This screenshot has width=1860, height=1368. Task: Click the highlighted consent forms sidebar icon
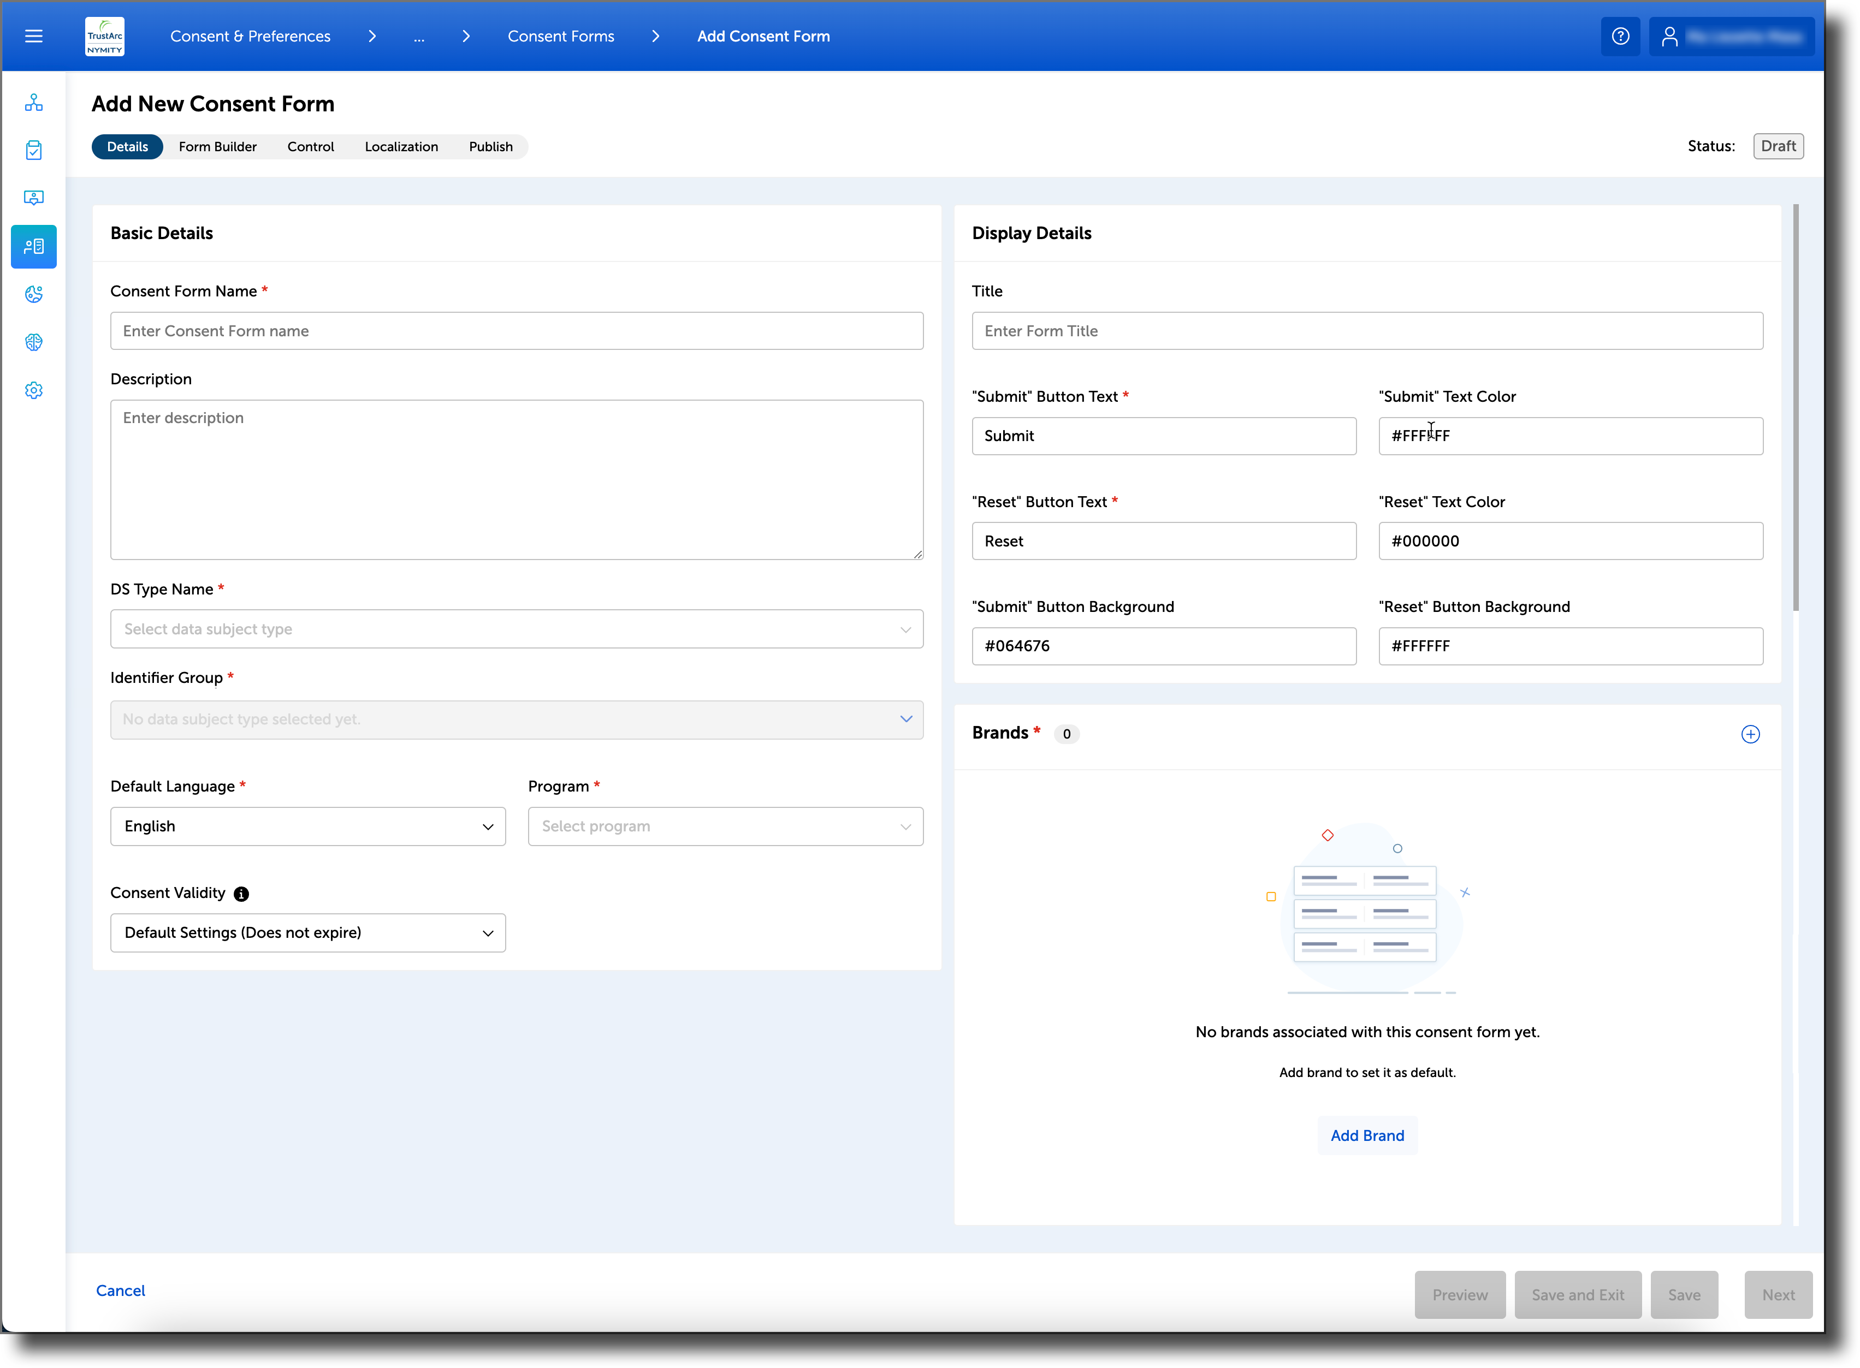pos(33,246)
